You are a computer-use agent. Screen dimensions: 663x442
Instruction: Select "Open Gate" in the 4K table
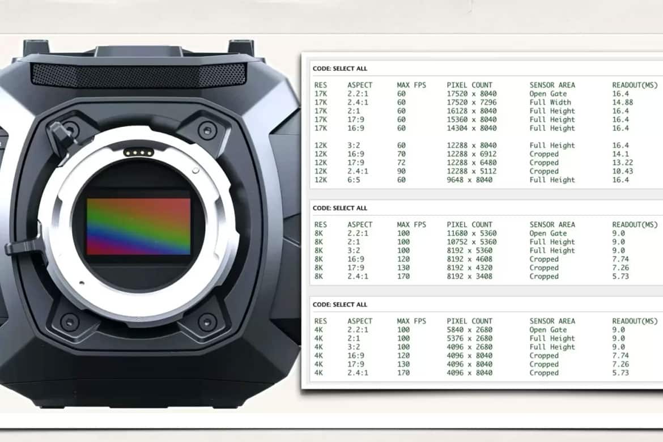[x=548, y=330]
